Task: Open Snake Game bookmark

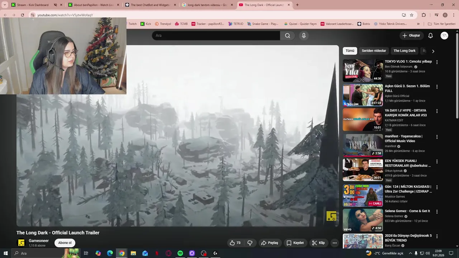Action: tap(262, 24)
